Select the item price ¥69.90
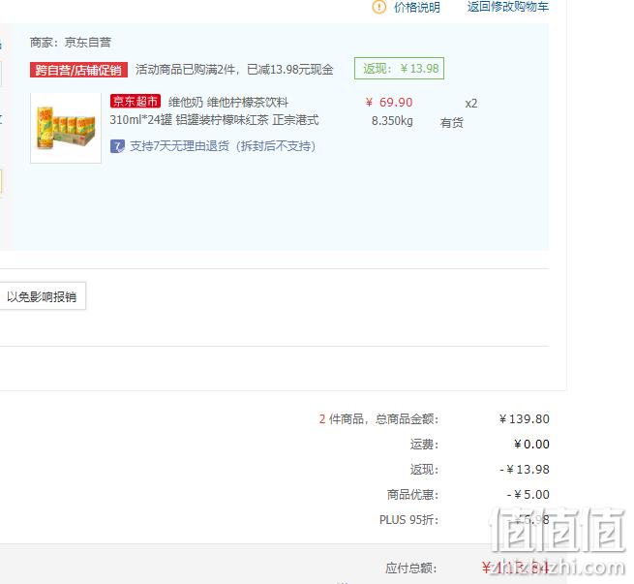Screen dimensions: 634x584 (x=389, y=103)
